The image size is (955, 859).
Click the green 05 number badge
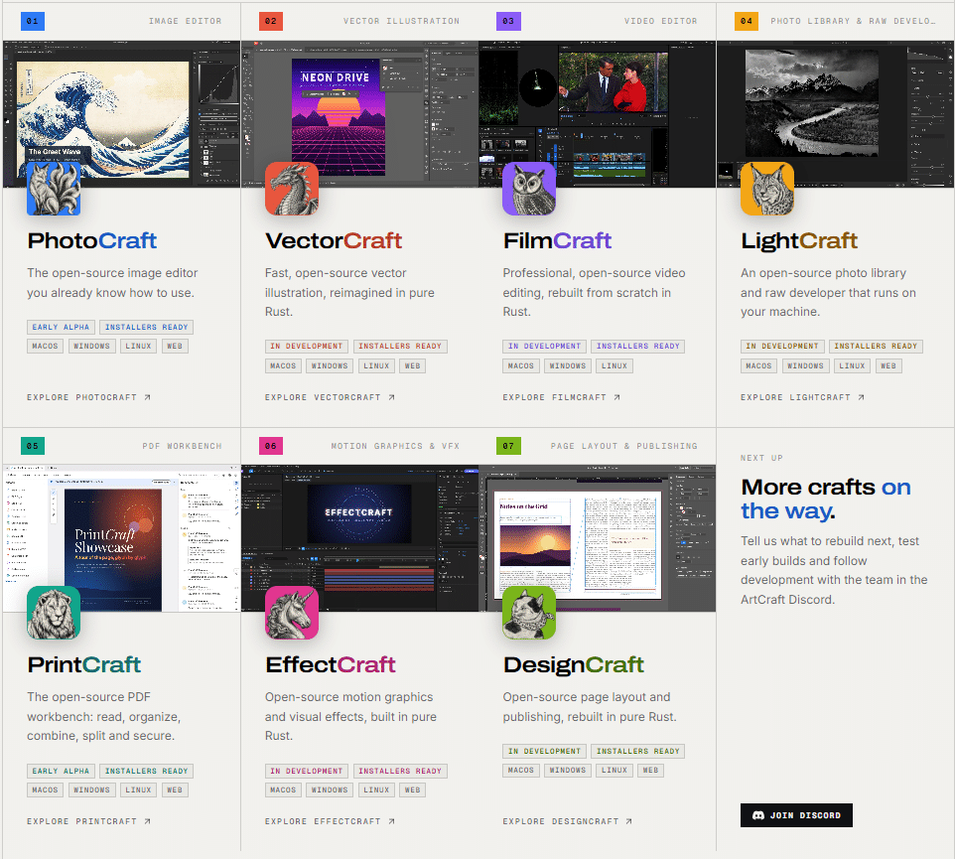(33, 446)
